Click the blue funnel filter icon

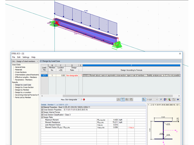[161, 99]
